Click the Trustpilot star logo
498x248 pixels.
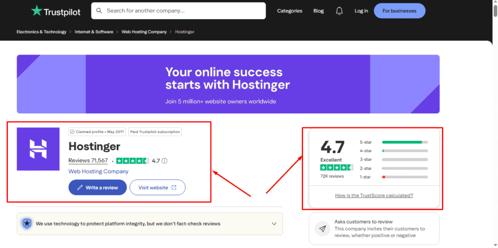pos(36,11)
